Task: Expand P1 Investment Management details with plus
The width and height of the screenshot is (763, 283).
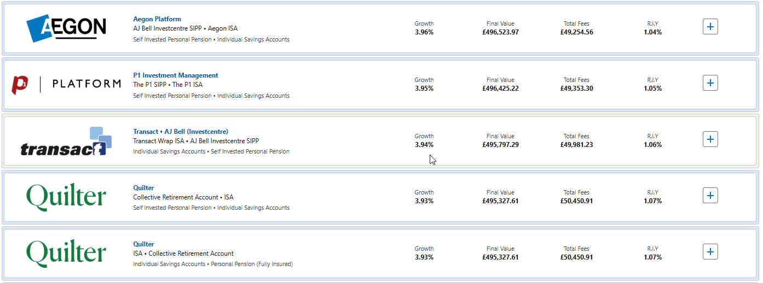Action: click(710, 83)
